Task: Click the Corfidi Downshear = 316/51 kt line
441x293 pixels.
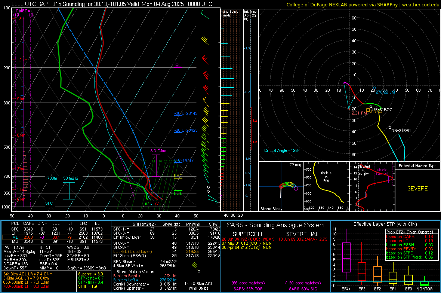Action: pyautogui.click(x=145, y=284)
